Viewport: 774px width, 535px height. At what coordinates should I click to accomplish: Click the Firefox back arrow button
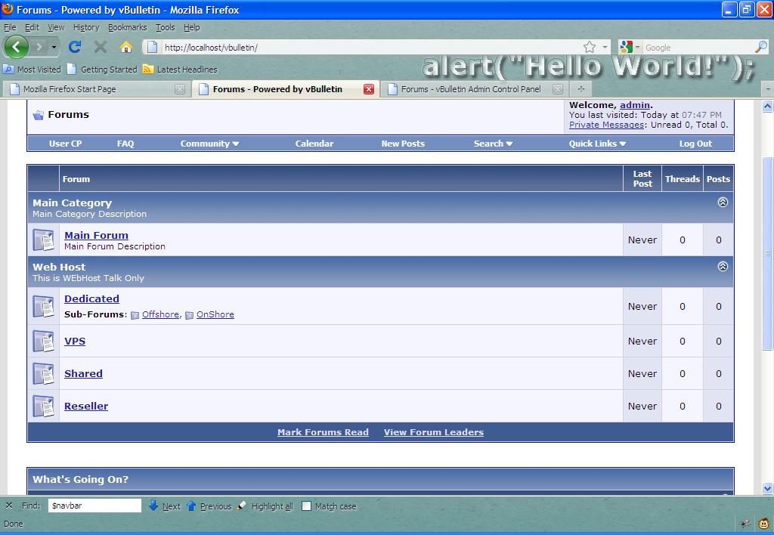point(17,48)
